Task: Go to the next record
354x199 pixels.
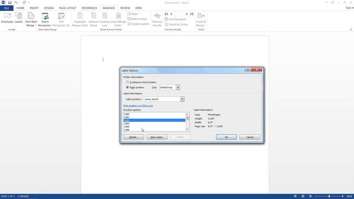Action: point(187,14)
